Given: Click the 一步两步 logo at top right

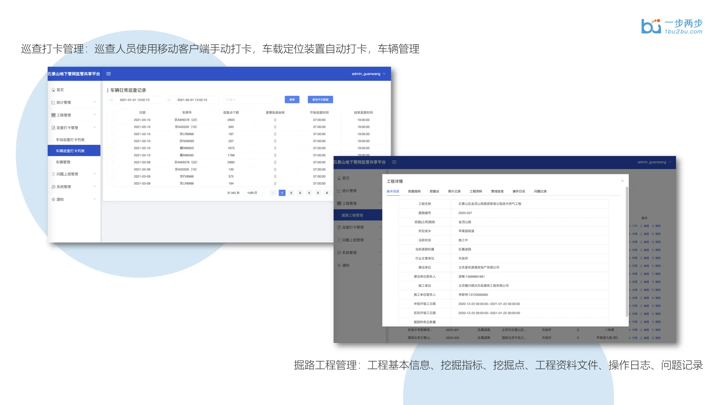Looking at the screenshot, I should coord(672,26).
